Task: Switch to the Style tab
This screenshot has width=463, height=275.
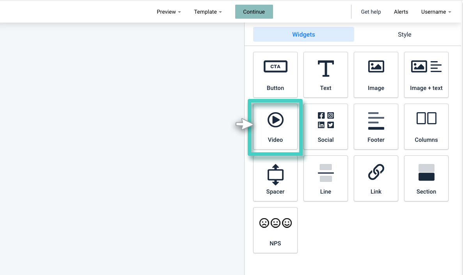Action: click(404, 35)
